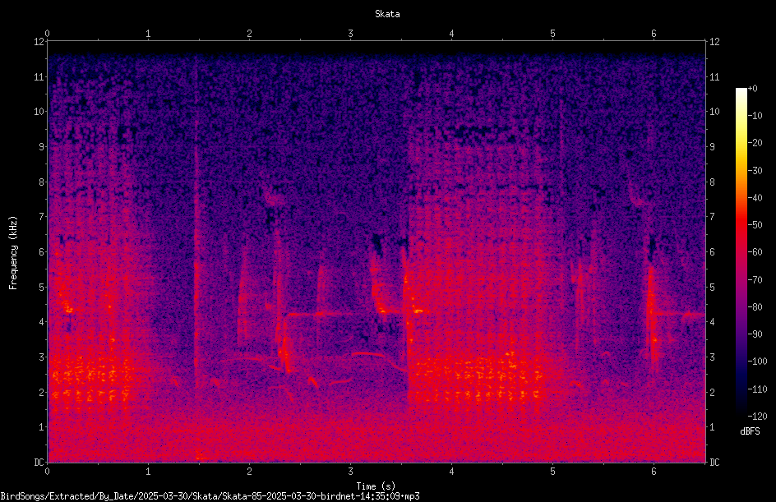Click the "Frequency (kHz)" axis label

[13, 252]
